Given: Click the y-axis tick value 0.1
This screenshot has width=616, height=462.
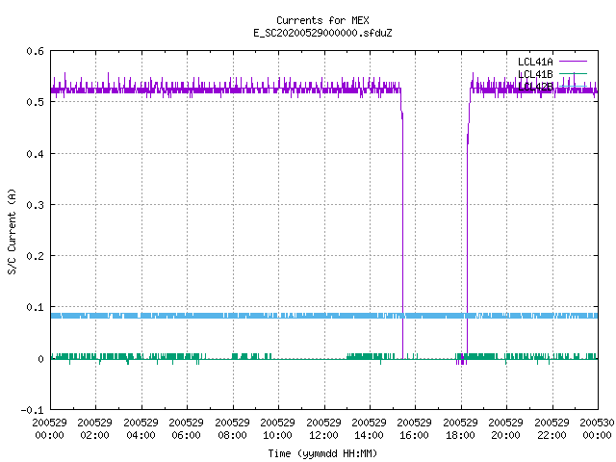Looking at the screenshot, I should coord(35,307).
